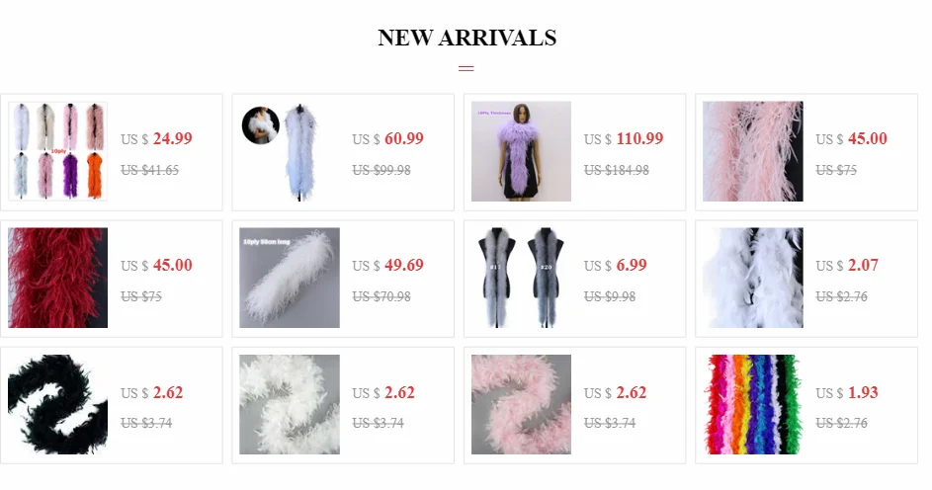
Task: Select the white curled boa on gray background
Action: (x=290, y=404)
